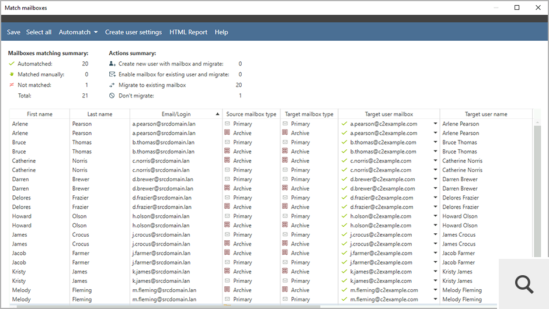Maximize the Match mailboxes window
The height and width of the screenshot is (309, 549).
(x=517, y=8)
